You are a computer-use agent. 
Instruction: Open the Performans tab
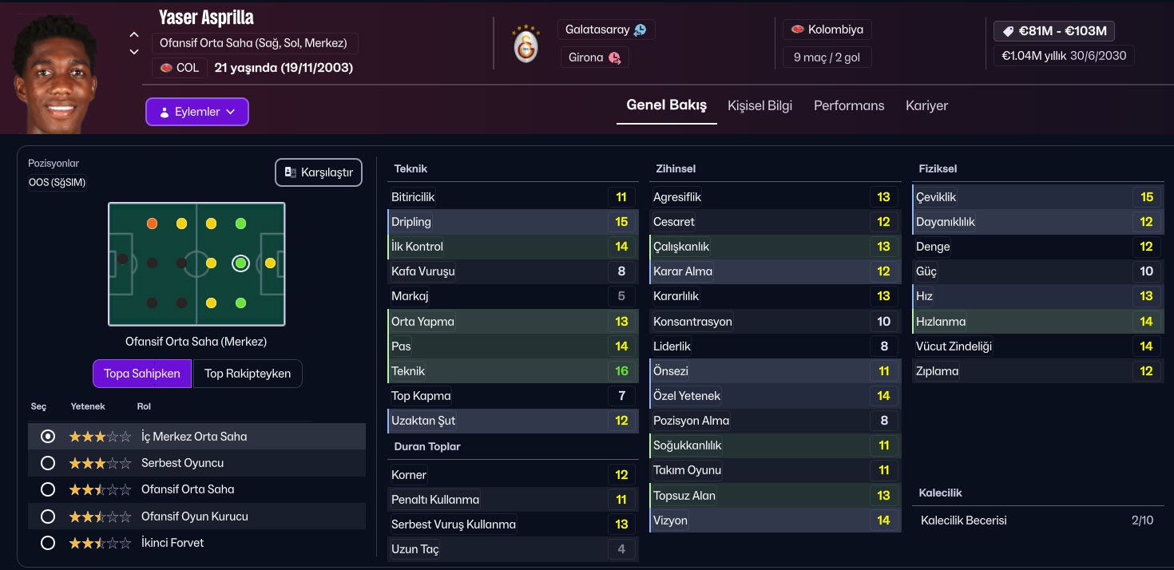(x=849, y=105)
